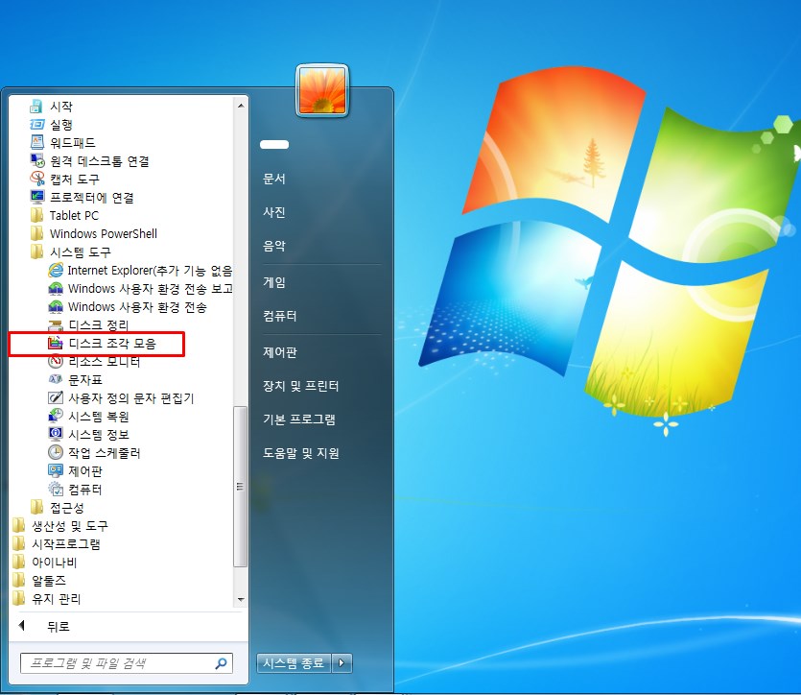Open the 원격 데스크톱 연결 icon
Viewport: 801px width, 695px height.
tap(36, 161)
